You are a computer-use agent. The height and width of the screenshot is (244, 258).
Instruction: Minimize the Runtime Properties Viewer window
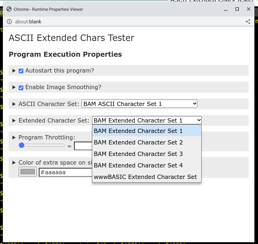point(226,10)
